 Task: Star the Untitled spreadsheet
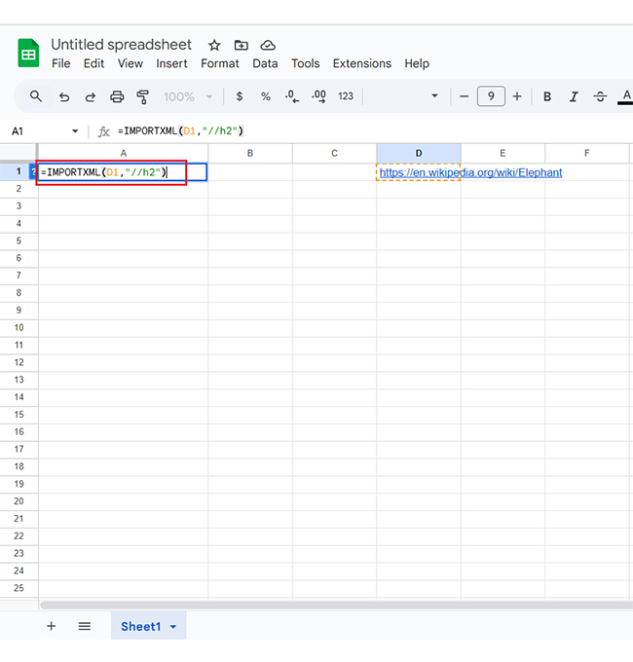pos(214,46)
